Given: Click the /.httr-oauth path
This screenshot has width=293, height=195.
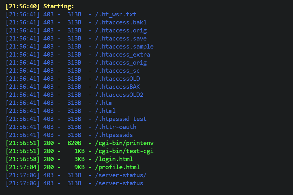Looking at the screenshot, I should (116, 127).
